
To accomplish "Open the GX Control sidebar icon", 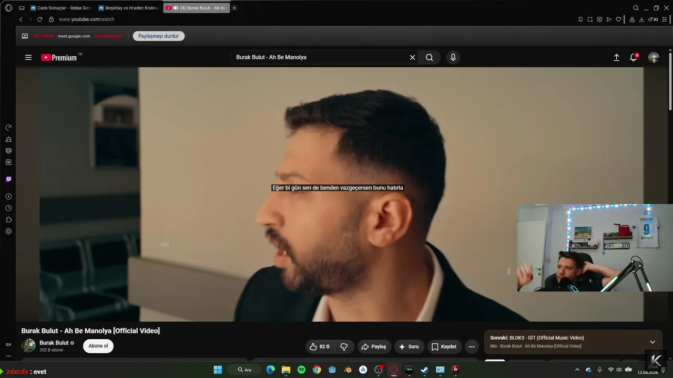I will [x=8, y=128].
